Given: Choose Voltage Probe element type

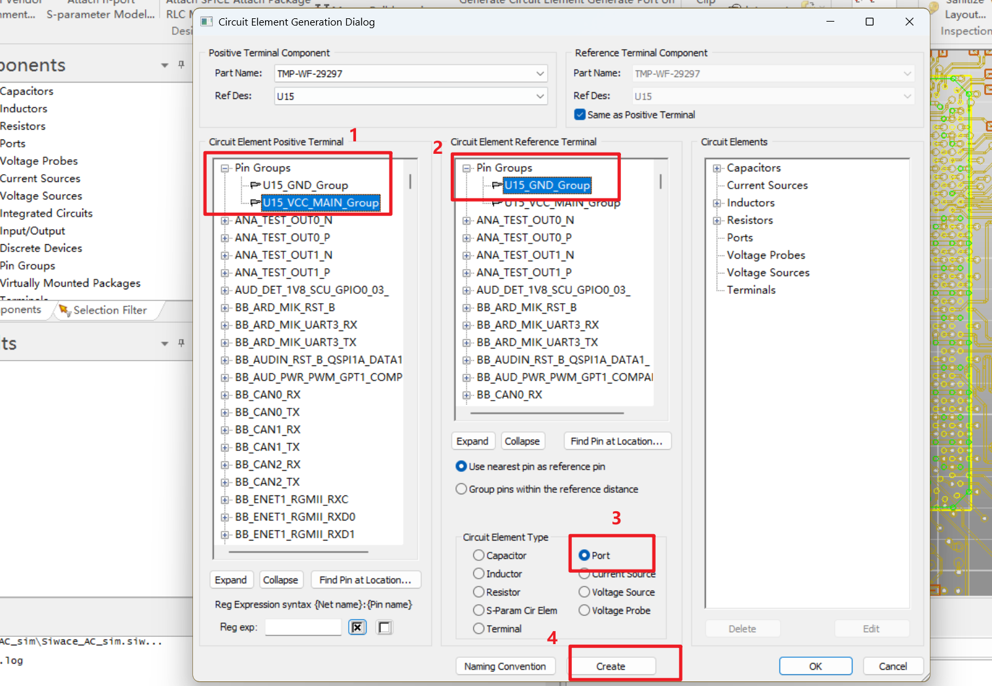Looking at the screenshot, I should point(584,610).
